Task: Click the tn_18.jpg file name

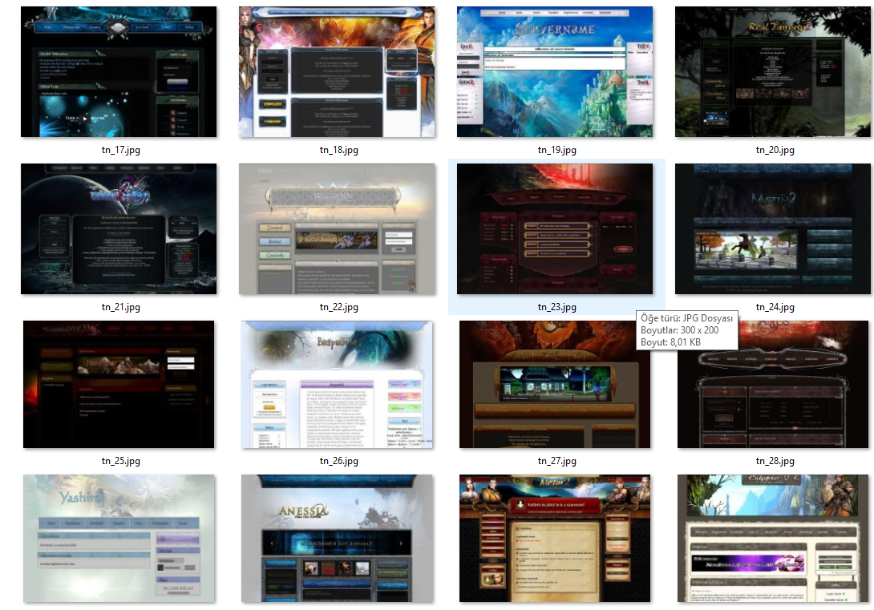Action: [339, 150]
